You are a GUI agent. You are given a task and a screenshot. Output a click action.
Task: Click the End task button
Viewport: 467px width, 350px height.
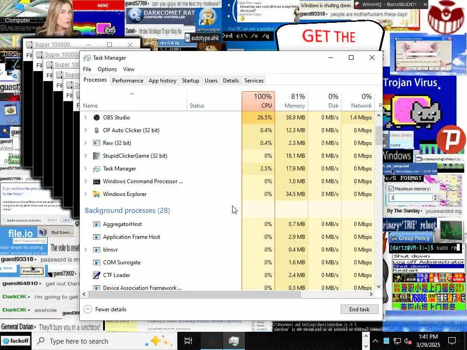click(359, 309)
